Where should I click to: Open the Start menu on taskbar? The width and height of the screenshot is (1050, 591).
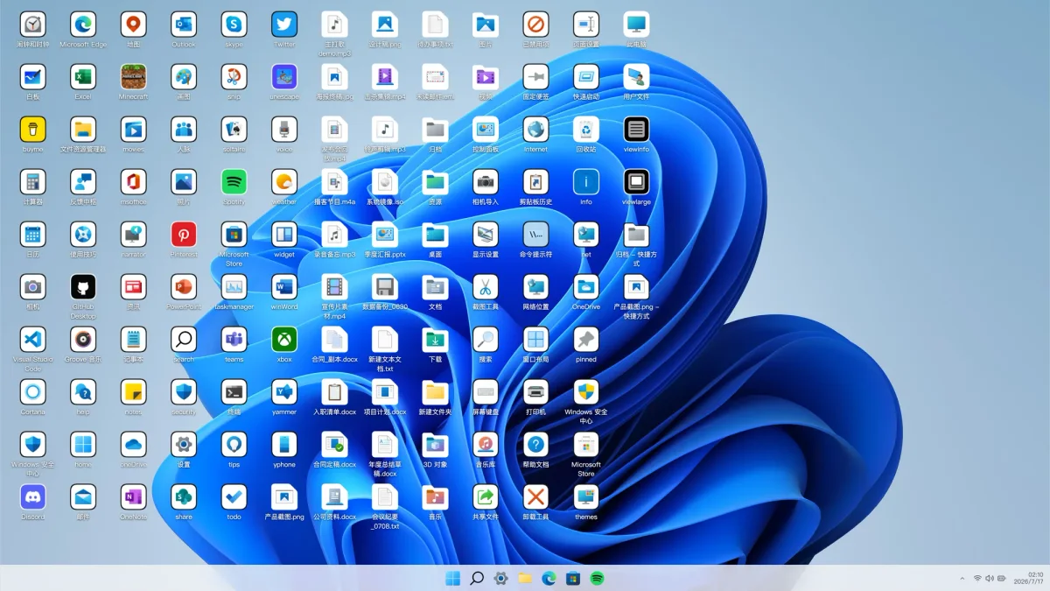[453, 578]
